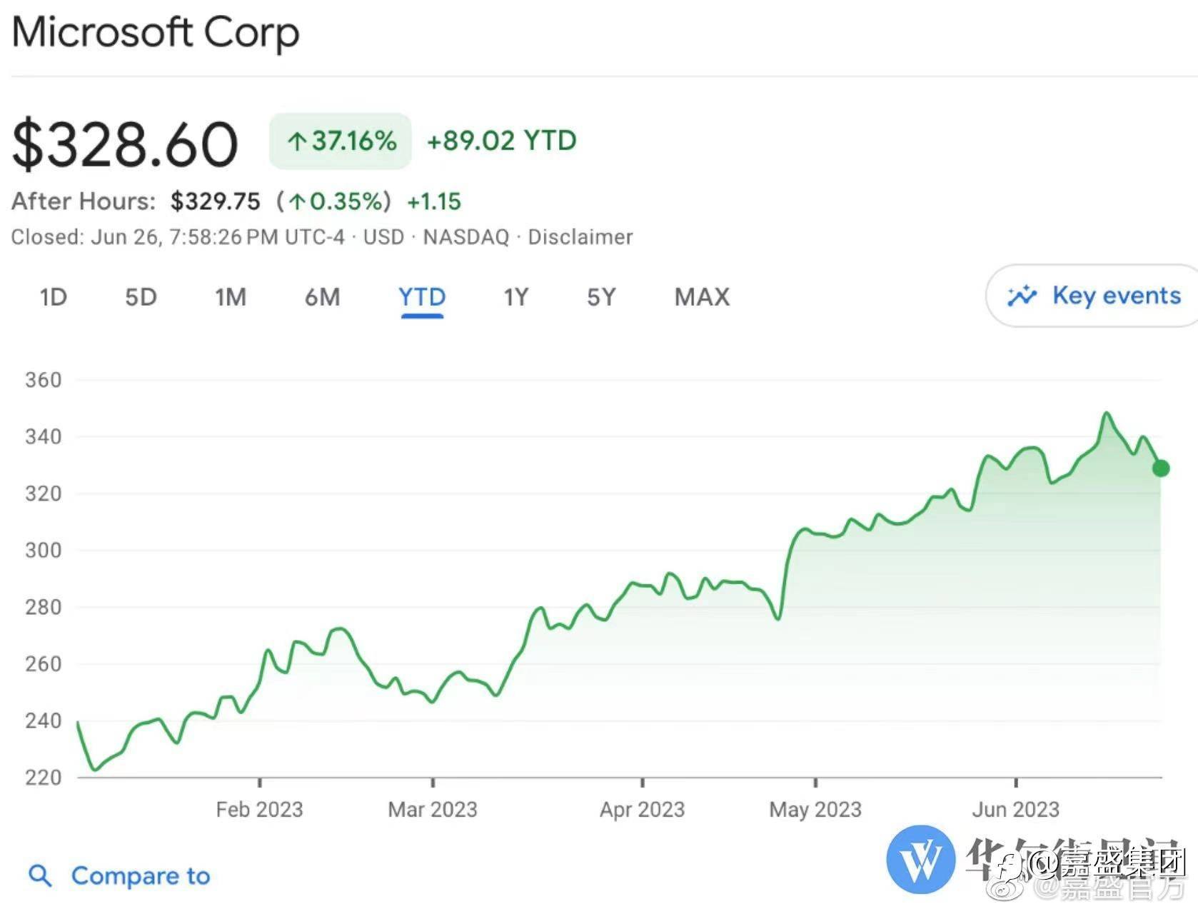Screen dimensions: 1198x914
Task: Click the +89.02 YTD change value
Action: pyautogui.click(x=501, y=141)
